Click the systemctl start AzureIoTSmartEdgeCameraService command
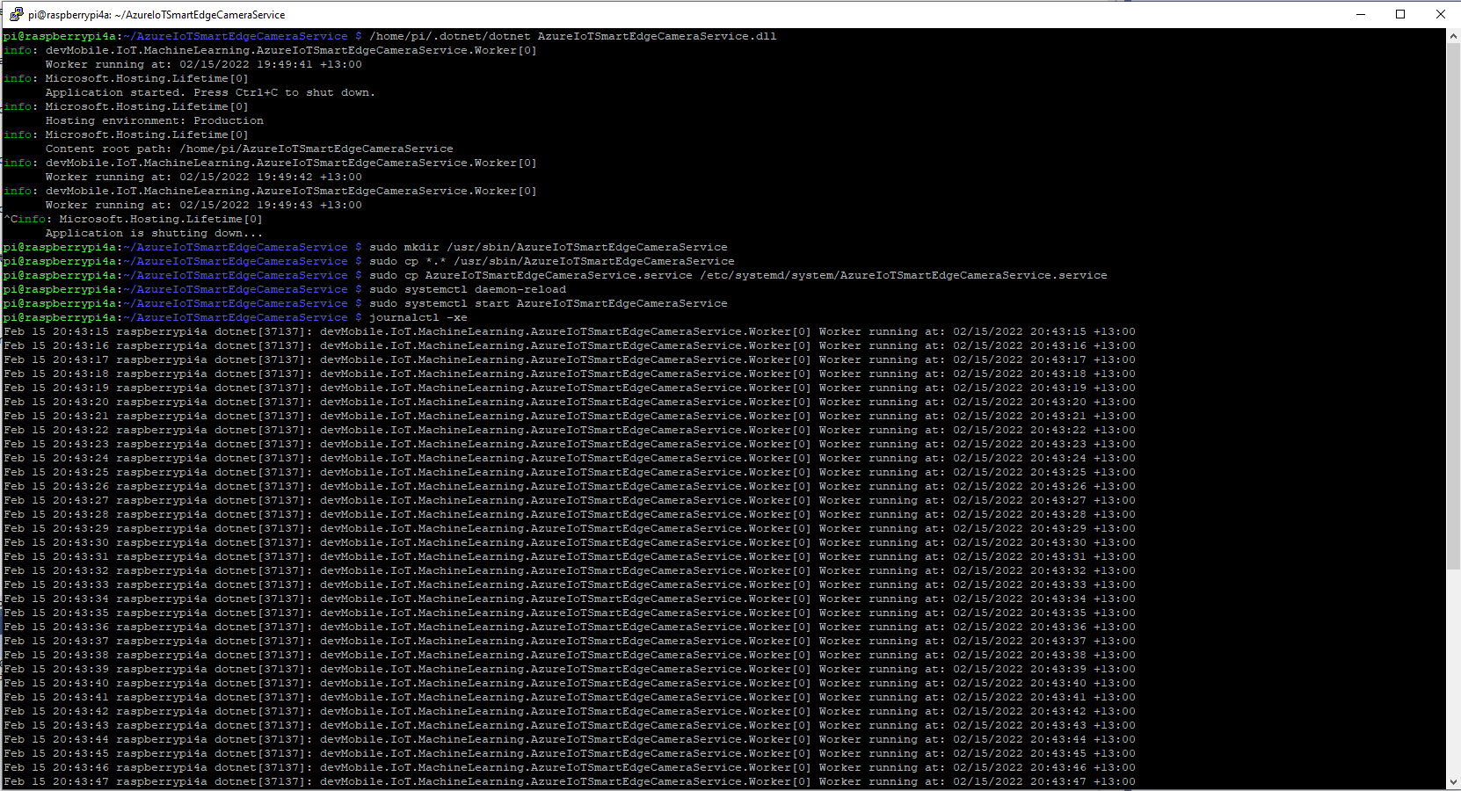Viewport: 1461px width, 791px height. click(x=548, y=303)
